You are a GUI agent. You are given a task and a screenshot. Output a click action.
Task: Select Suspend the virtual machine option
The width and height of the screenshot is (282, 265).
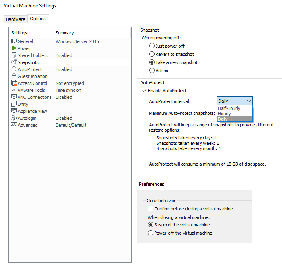click(150, 225)
